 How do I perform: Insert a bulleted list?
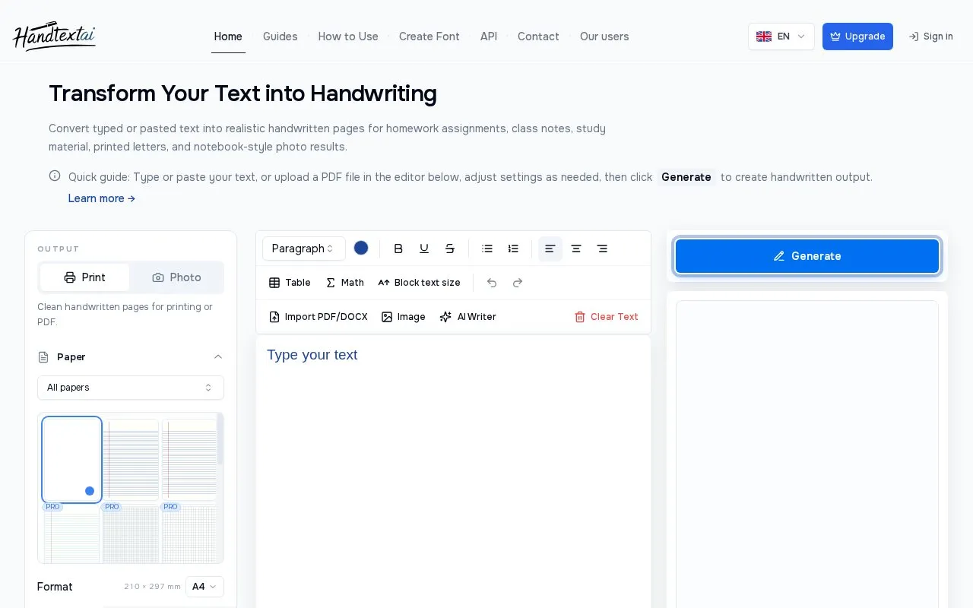click(487, 249)
